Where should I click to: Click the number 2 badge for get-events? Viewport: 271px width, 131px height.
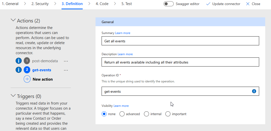[27, 70]
